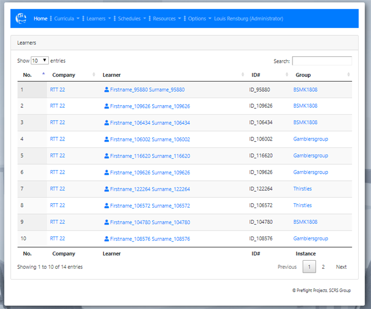
Task: Sort table by ID# column
Action: click(x=256, y=75)
